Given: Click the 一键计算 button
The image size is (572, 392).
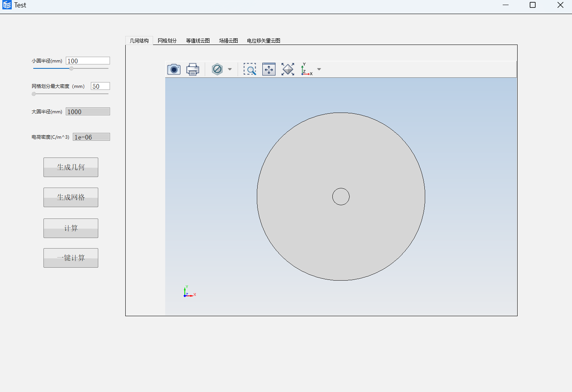Looking at the screenshot, I should click(x=71, y=258).
